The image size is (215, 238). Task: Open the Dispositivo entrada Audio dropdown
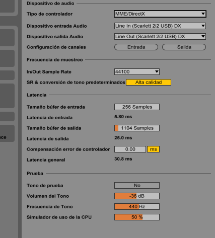point(160,26)
